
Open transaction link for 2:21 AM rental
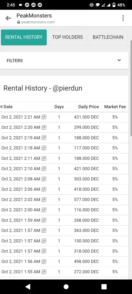(x=44, y=117)
